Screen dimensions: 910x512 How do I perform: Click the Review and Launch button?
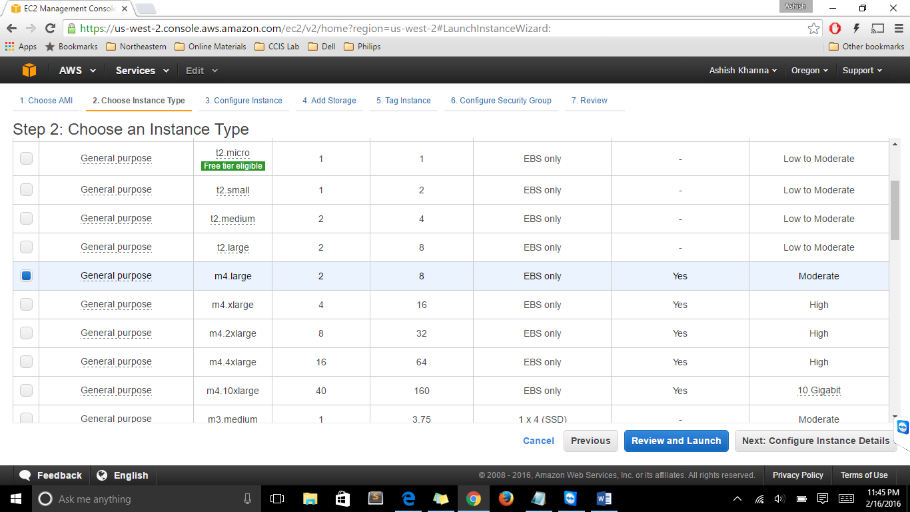point(676,441)
